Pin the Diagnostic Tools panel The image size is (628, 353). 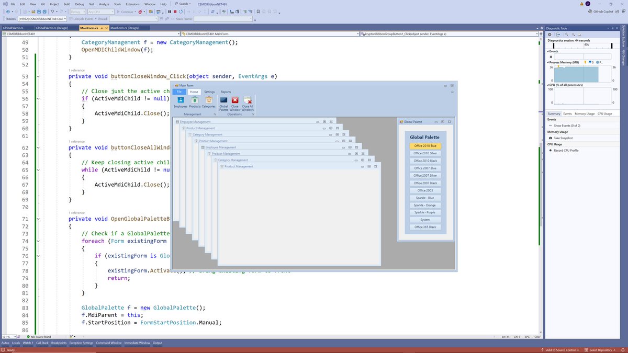tap(612, 28)
